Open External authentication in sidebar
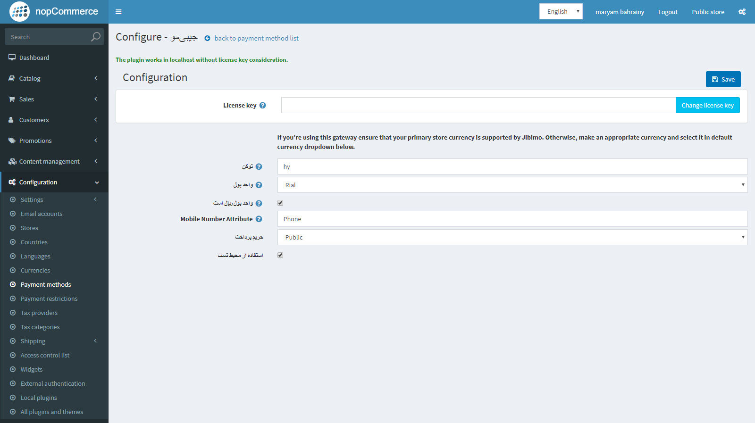This screenshot has height=423, width=755. pos(53,383)
